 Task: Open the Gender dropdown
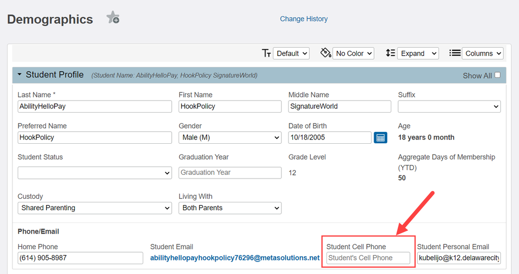point(230,138)
